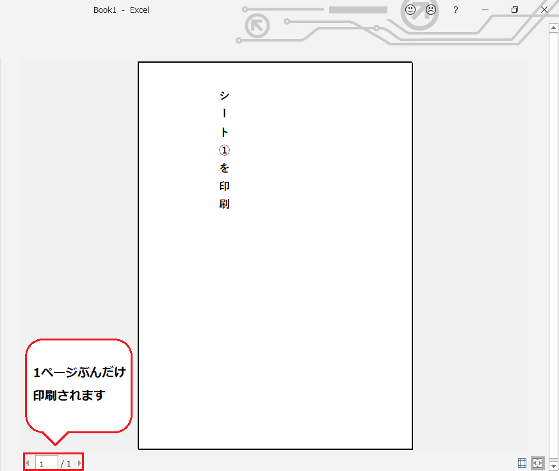The width and height of the screenshot is (559, 471).
Task: Click the current page number field
Action: [x=46, y=463]
